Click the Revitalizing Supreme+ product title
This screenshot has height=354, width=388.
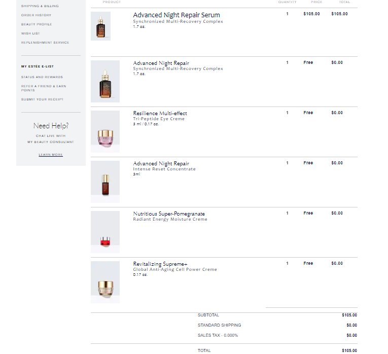click(160, 264)
